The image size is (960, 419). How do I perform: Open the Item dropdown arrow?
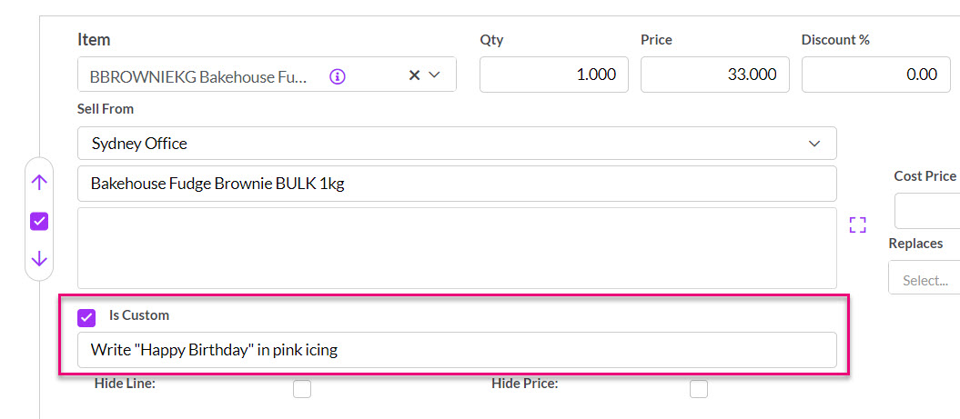pos(435,75)
